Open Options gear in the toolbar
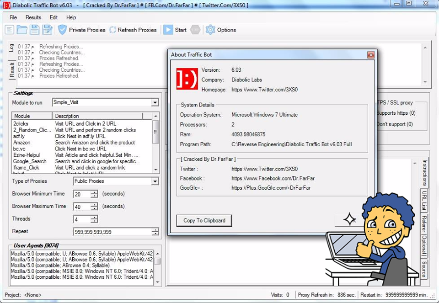This screenshot has width=439, height=303. (221, 30)
